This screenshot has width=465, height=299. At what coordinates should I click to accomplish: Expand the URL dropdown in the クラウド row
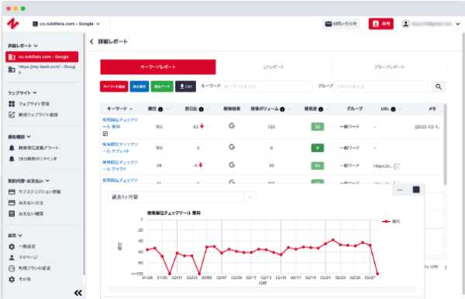point(397,167)
